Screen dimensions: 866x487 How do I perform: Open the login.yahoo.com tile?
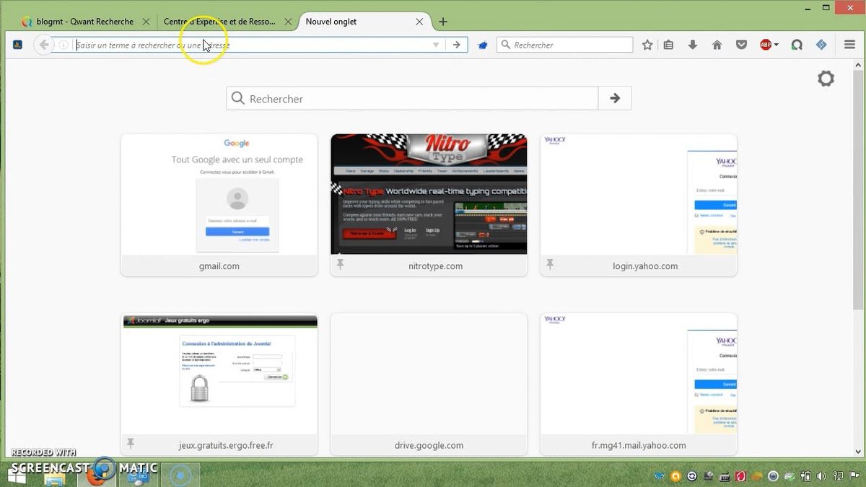639,205
